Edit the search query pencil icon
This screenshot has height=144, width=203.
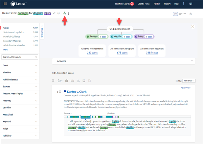(54, 13)
